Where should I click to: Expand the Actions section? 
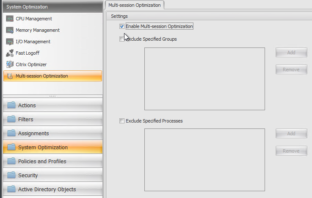coord(53,105)
